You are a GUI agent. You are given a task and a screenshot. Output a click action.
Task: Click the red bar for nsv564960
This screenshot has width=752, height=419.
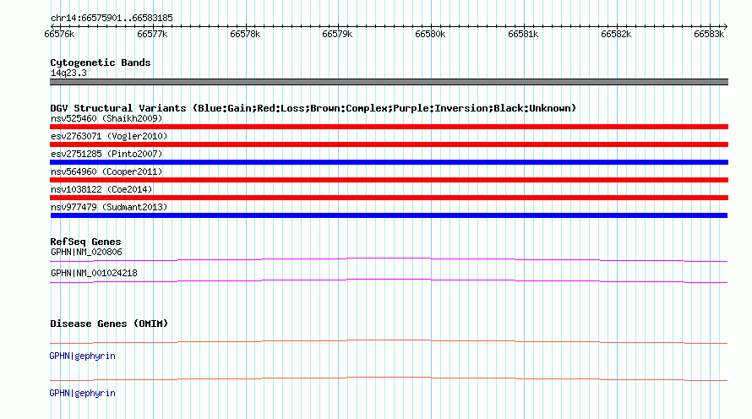click(389, 180)
